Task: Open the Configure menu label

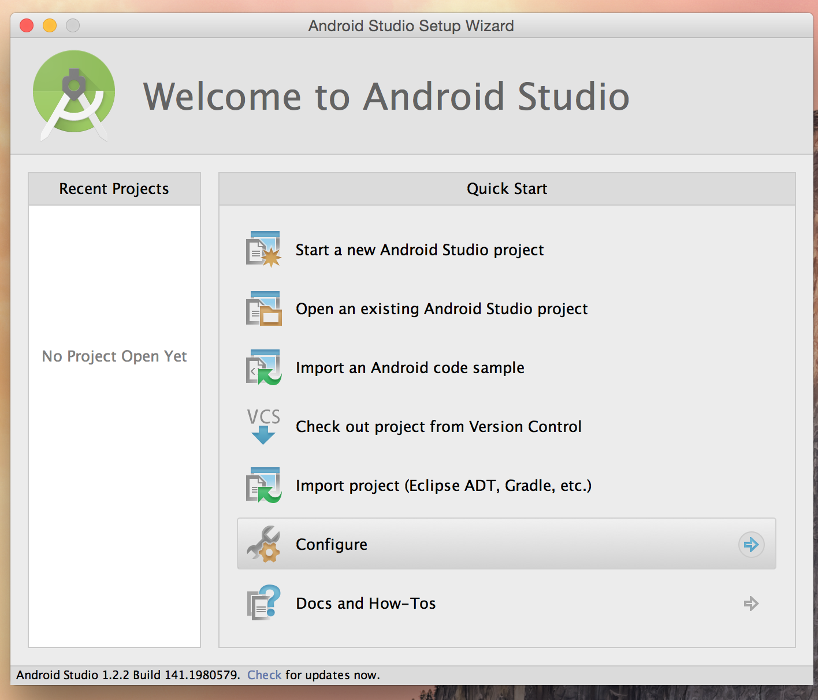Action: pyautogui.click(x=332, y=545)
